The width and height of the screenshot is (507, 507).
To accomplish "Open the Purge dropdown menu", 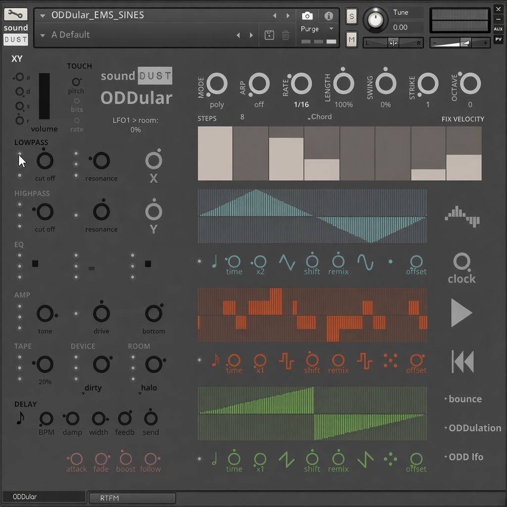I will click(317, 29).
